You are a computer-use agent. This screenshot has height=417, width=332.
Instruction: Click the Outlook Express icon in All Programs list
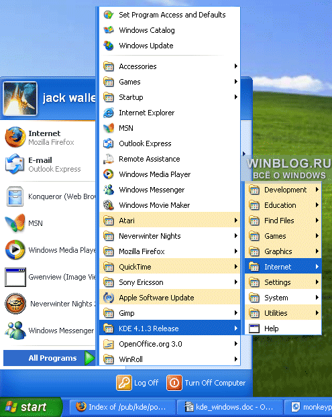click(109, 143)
